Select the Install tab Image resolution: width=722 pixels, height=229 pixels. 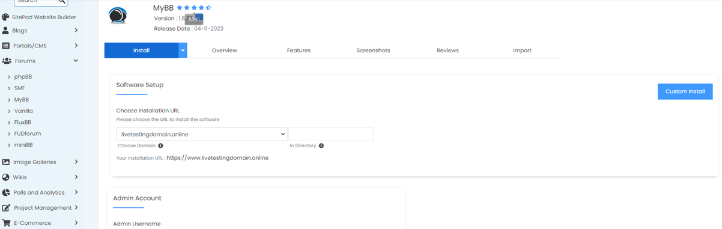[x=141, y=50]
